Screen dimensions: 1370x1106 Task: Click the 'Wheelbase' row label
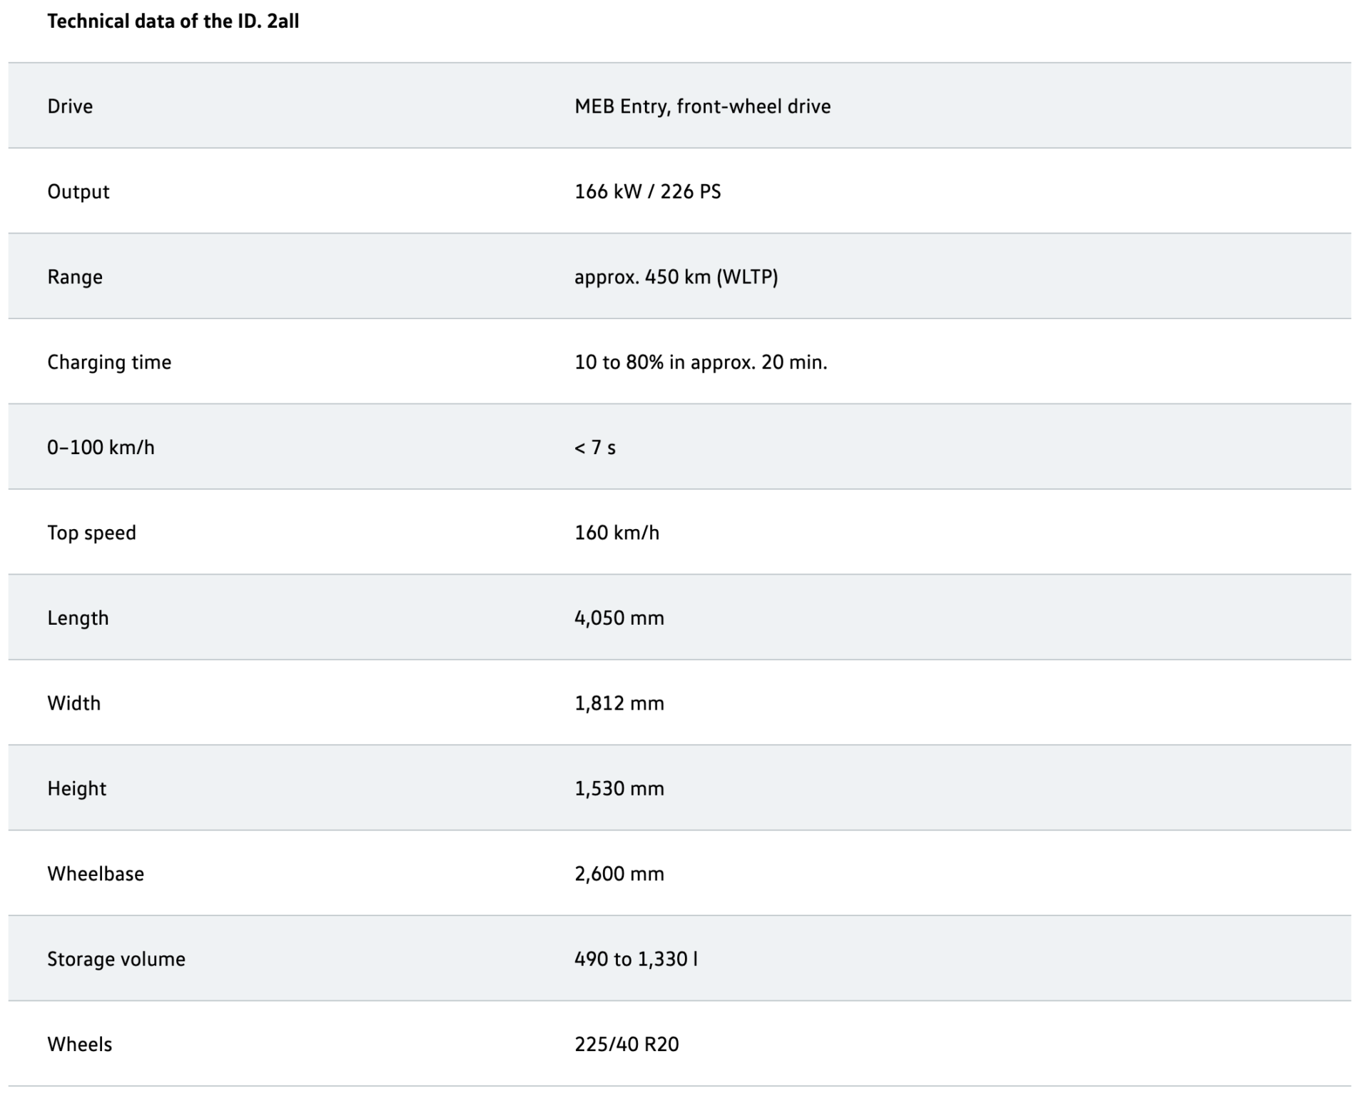point(96,874)
